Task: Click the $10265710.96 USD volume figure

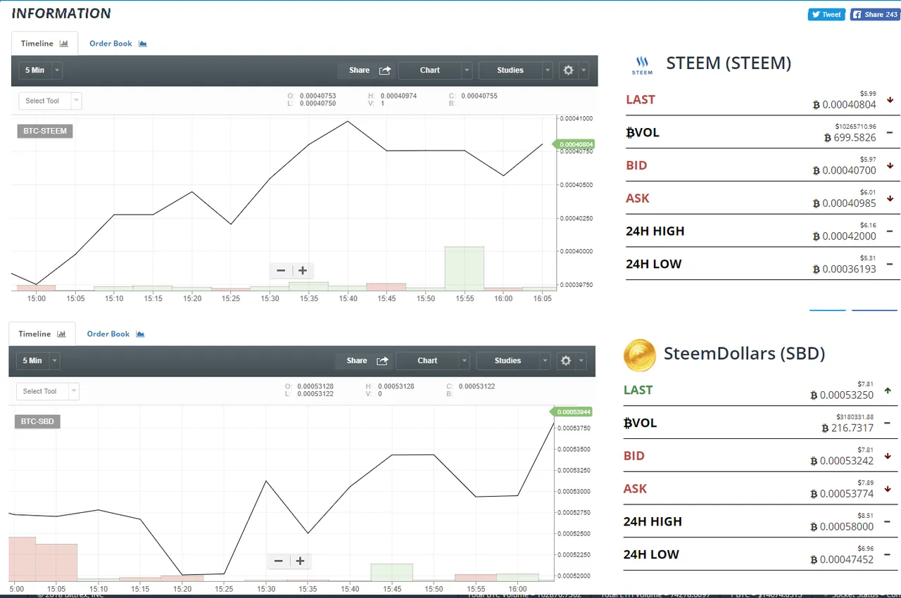Action: [856, 127]
